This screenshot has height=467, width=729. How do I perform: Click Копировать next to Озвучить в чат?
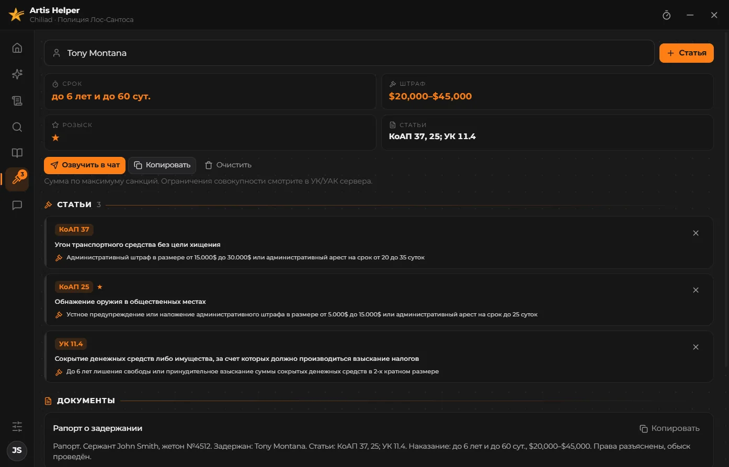click(x=162, y=165)
